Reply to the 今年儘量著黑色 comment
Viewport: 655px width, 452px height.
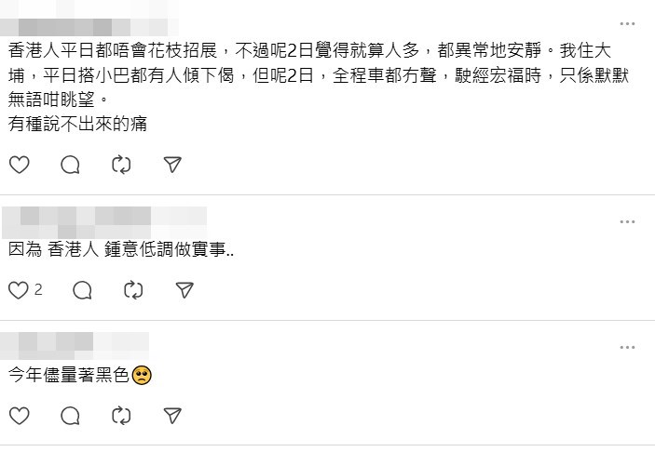(x=70, y=415)
